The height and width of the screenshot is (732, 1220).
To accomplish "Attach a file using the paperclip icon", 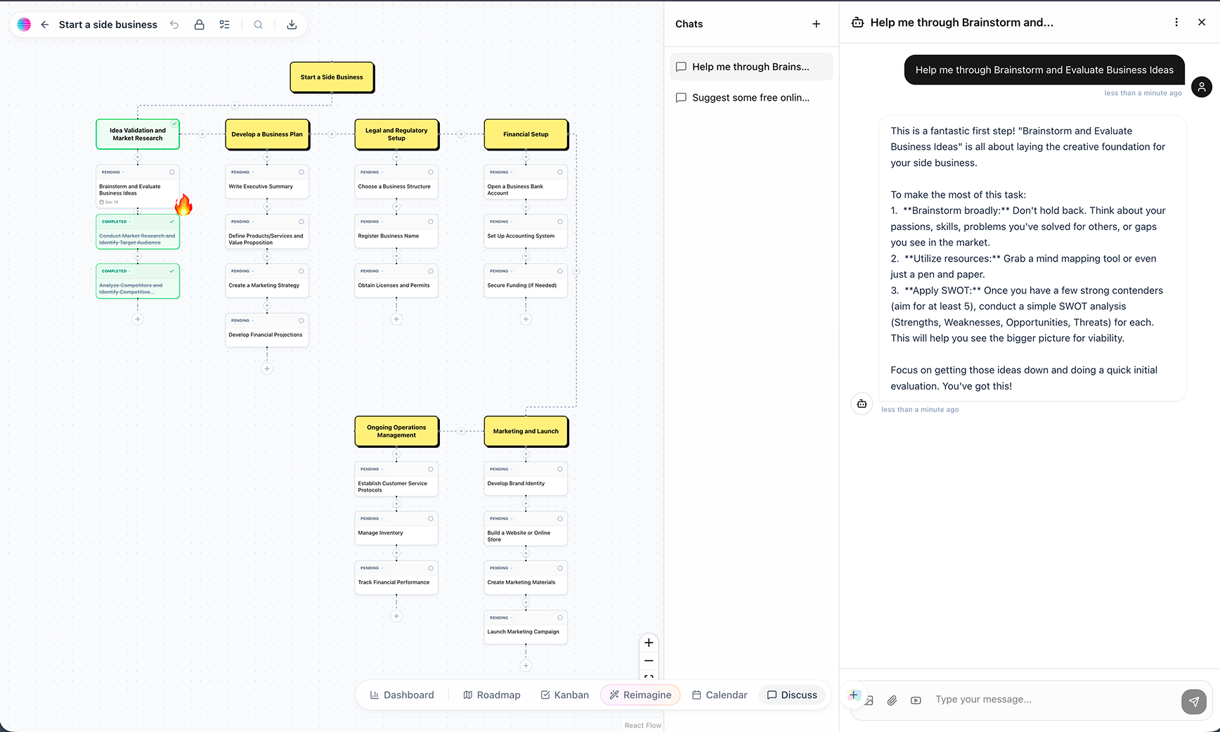I will [893, 700].
